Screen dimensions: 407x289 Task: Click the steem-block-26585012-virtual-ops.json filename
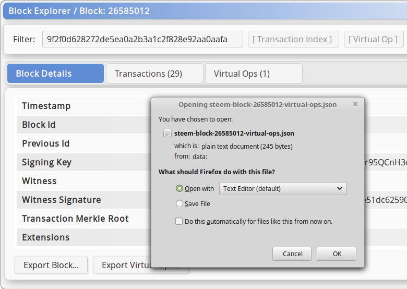234,133
